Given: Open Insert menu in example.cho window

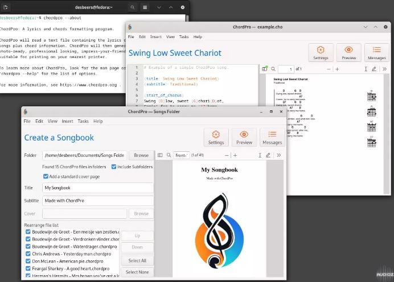Looking at the screenshot, I should [x=156, y=36].
